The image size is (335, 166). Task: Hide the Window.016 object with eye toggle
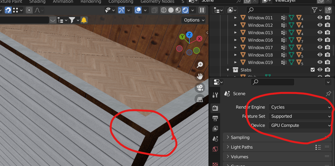tap(320, 40)
